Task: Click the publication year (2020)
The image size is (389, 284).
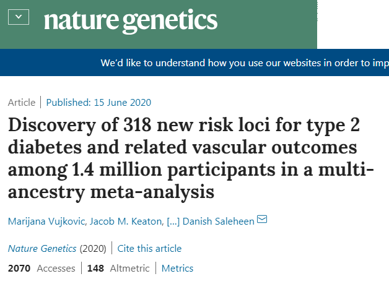Action: click(93, 248)
